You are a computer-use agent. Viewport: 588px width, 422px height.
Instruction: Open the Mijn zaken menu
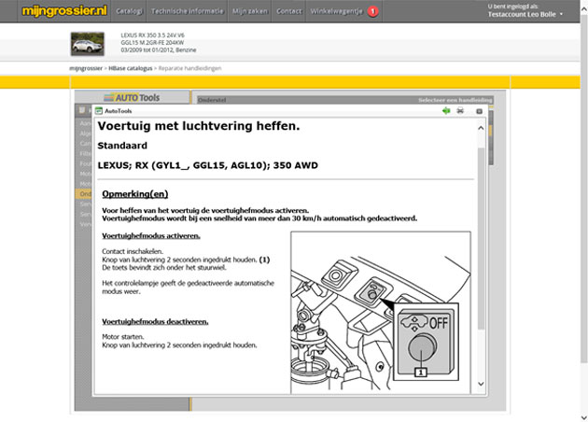click(x=250, y=11)
